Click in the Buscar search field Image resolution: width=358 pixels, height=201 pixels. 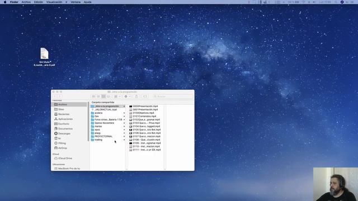[x=173, y=97]
